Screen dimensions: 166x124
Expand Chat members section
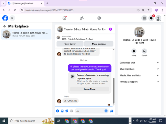[139, 69]
